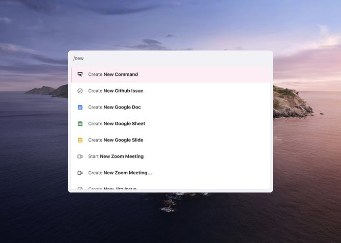Click the camera icon beside Create New Zoom Meeting...
341x243 pixels.
(x=80, y=173)
